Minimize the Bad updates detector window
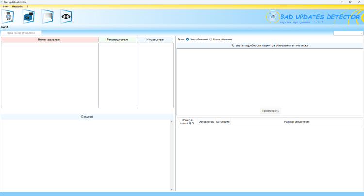This screenshot has height=196, width=364. point(342,2)
